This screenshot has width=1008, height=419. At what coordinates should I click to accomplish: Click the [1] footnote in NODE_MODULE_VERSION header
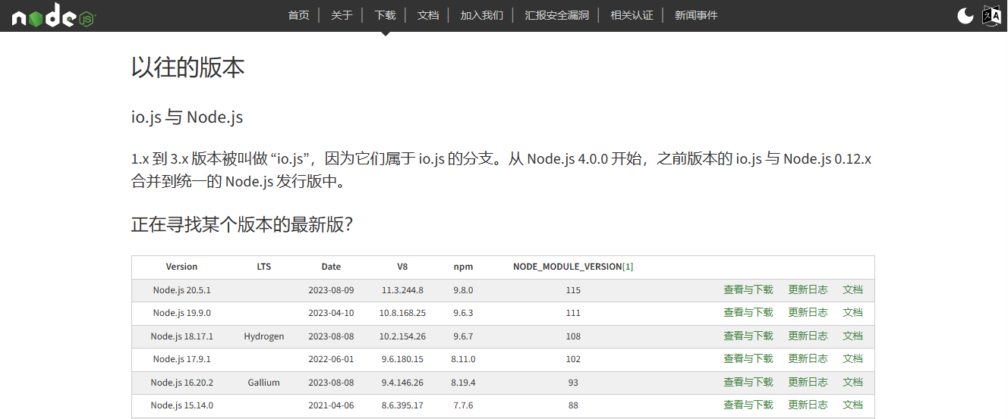(628, 267)
